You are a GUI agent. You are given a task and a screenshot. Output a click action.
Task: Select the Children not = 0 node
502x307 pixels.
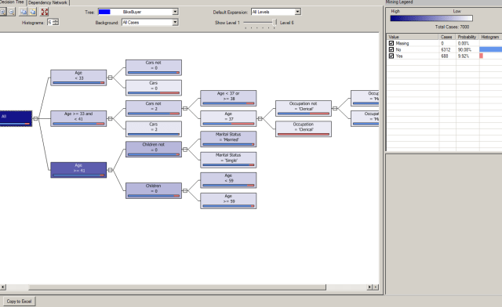coord(154,150)
